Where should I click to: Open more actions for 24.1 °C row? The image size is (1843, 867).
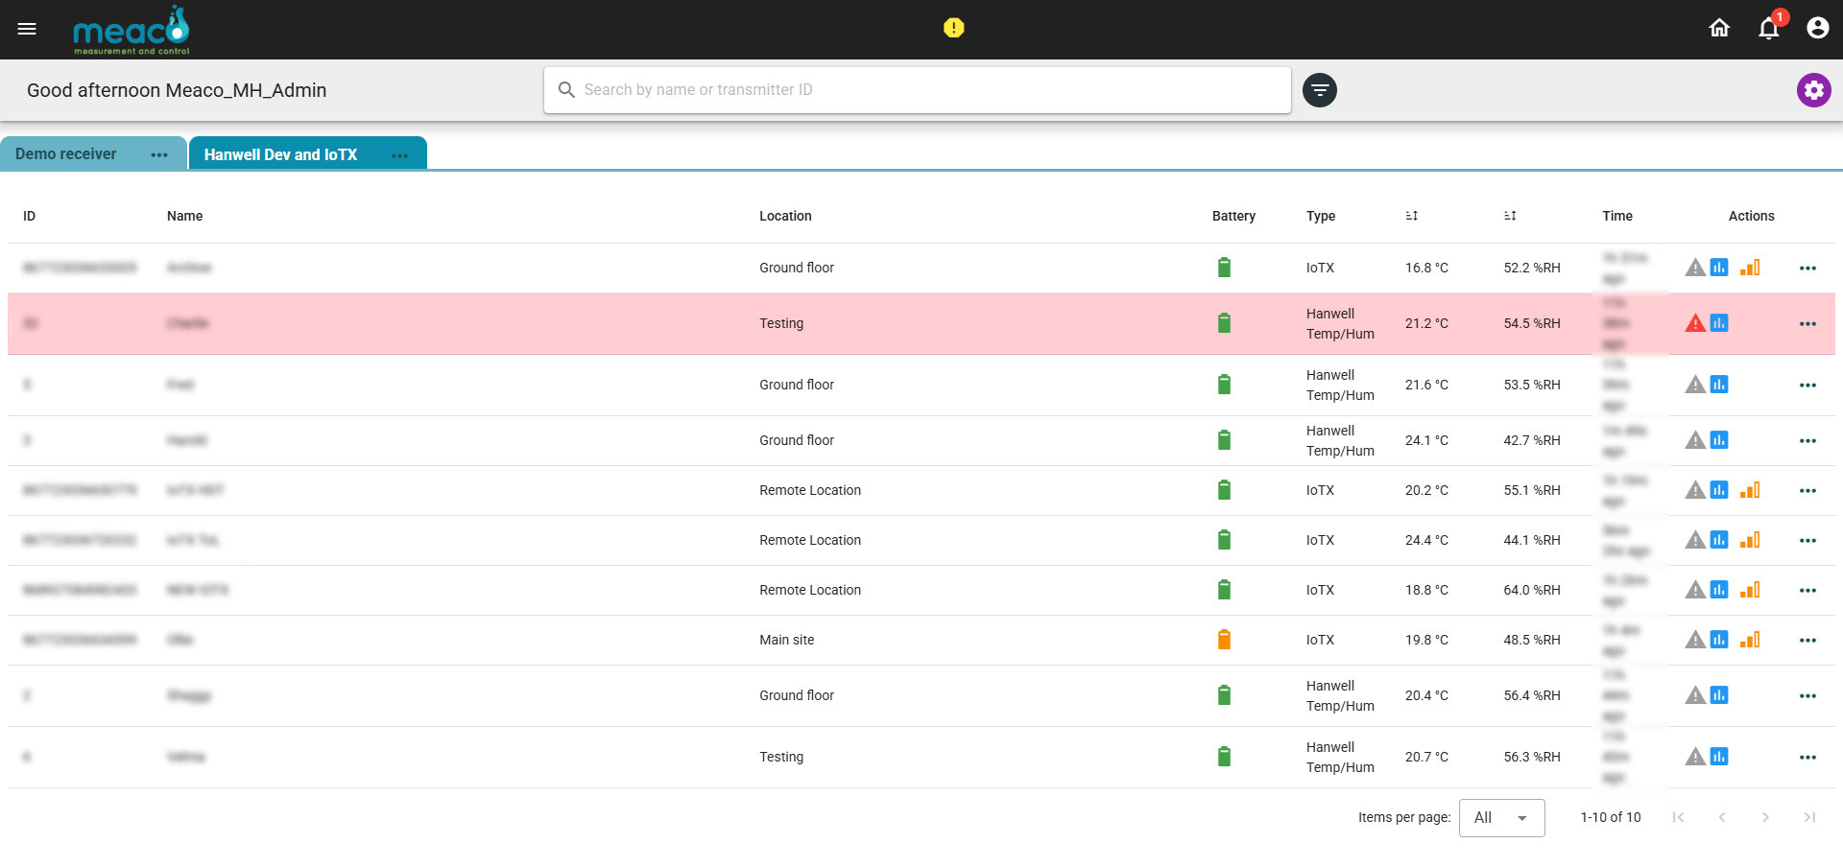point(1807,440)
